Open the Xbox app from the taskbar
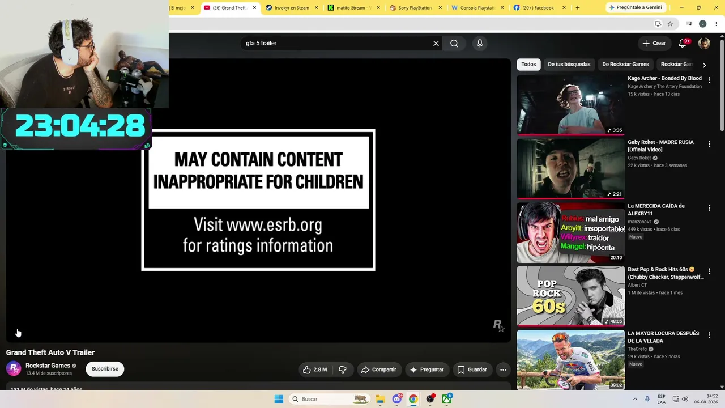725x408 pixels. pos(447,399)
